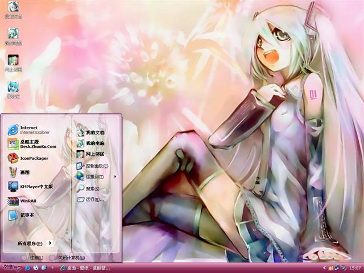Viewport: 364px width, 273px height.
Task: Open 控制面板(C) control panel
Action: pyautogui.click(x=92, y=166)
